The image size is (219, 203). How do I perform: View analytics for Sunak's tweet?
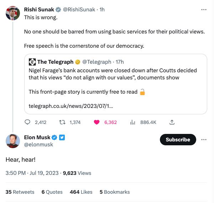pos(132,123)
